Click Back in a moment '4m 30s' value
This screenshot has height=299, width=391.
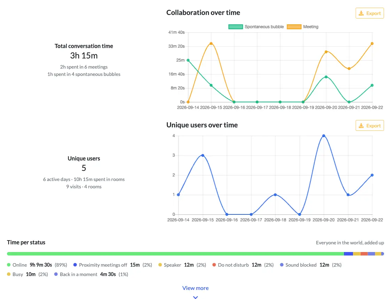click(x=108, y=274)
